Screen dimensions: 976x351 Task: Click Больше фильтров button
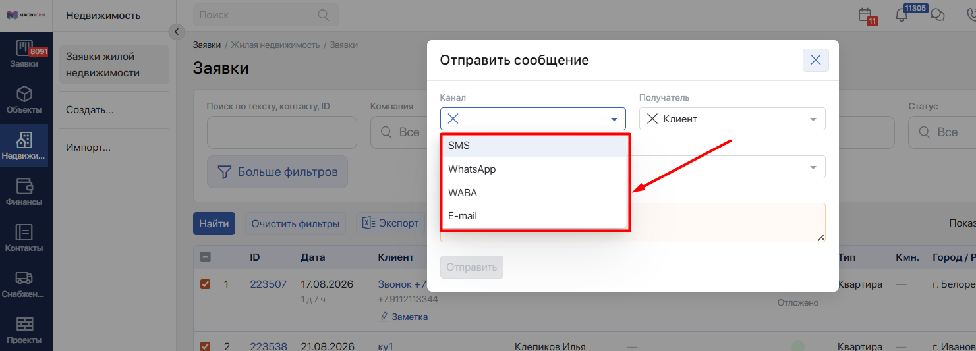pos(277,172)
